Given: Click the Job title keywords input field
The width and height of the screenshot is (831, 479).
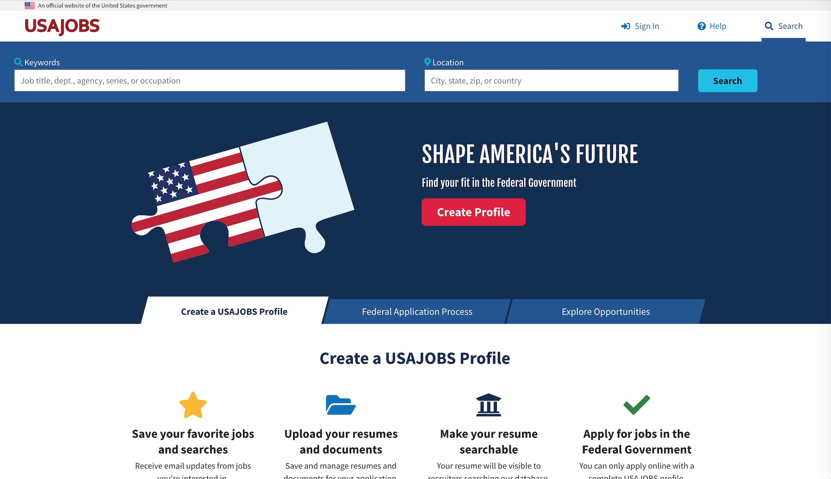Looking at the screenshot, I should [209, 80].
